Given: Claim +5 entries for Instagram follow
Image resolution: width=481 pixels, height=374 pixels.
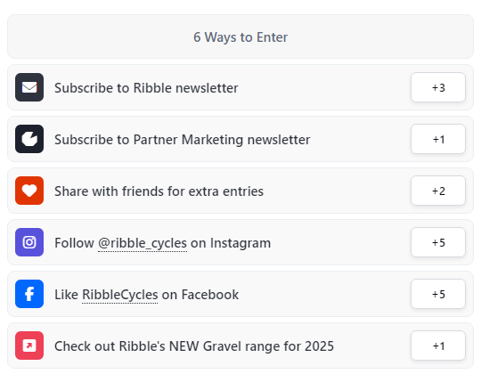Looking at the screenshot, I should click(x=438, y=242).
